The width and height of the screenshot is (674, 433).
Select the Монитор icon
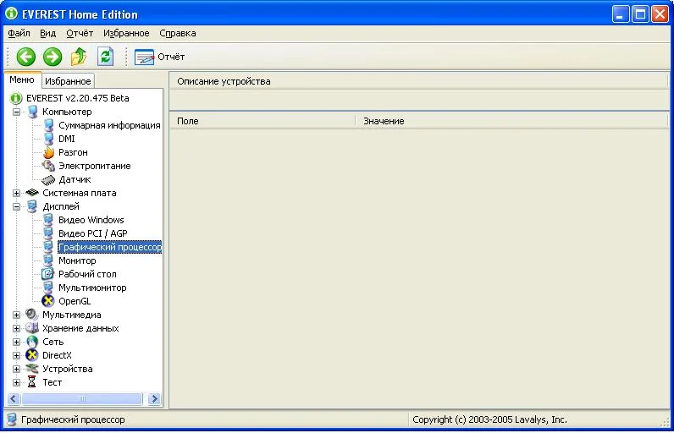pos(48,260)
